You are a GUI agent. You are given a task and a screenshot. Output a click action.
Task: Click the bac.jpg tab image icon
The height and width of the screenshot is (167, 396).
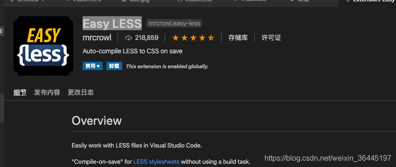click(124, 1)
